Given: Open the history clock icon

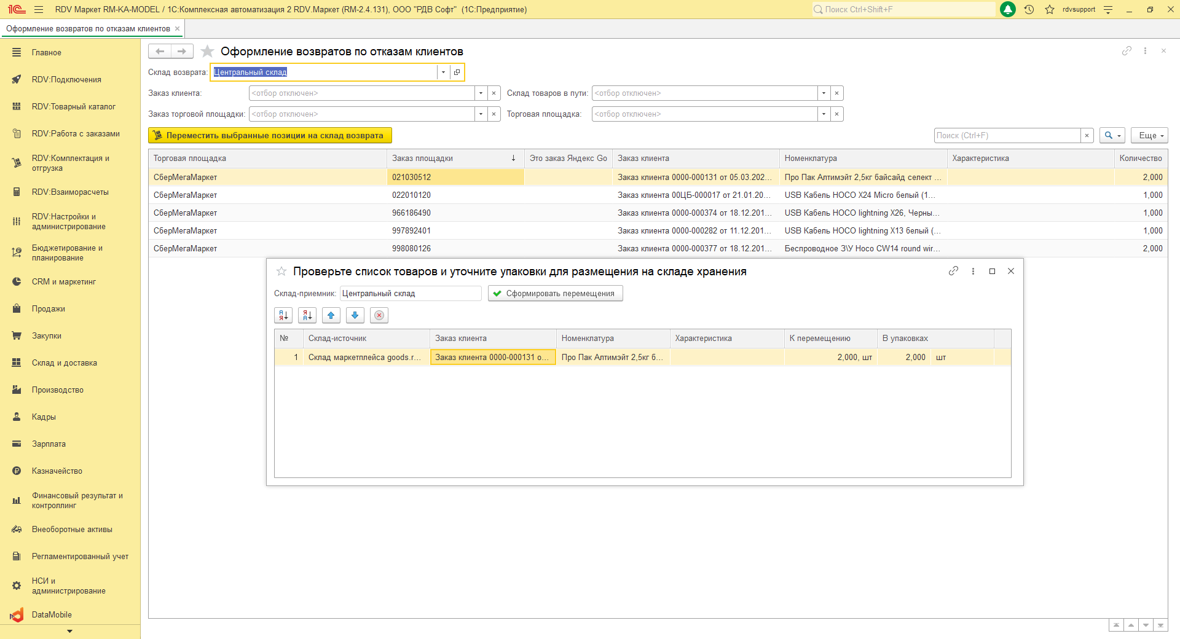Looking at the screenshot, I should pos(1029,9).
